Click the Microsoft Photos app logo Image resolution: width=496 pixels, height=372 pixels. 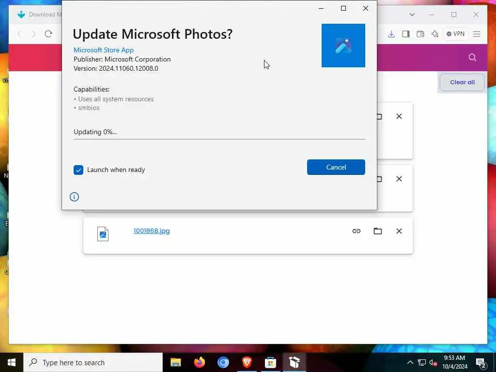(343, 46)
